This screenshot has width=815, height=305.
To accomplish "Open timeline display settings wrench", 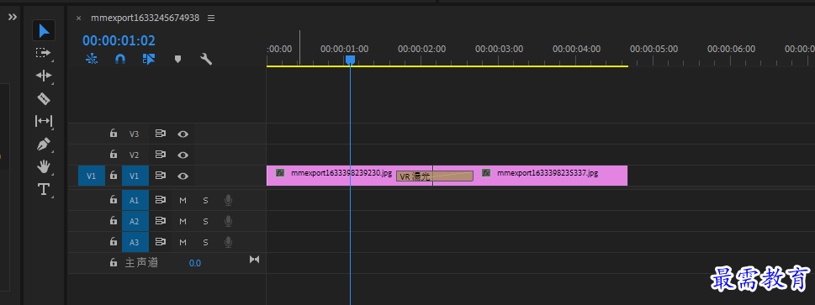I will pos(206,59).
